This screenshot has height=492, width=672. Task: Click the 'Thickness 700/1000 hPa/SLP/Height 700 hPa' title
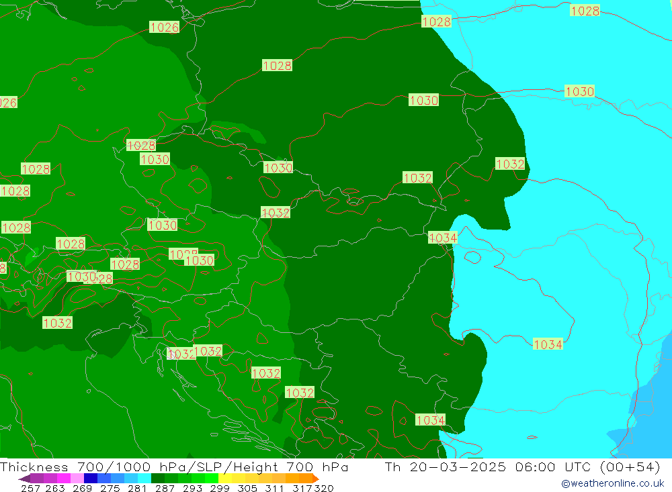174,466
